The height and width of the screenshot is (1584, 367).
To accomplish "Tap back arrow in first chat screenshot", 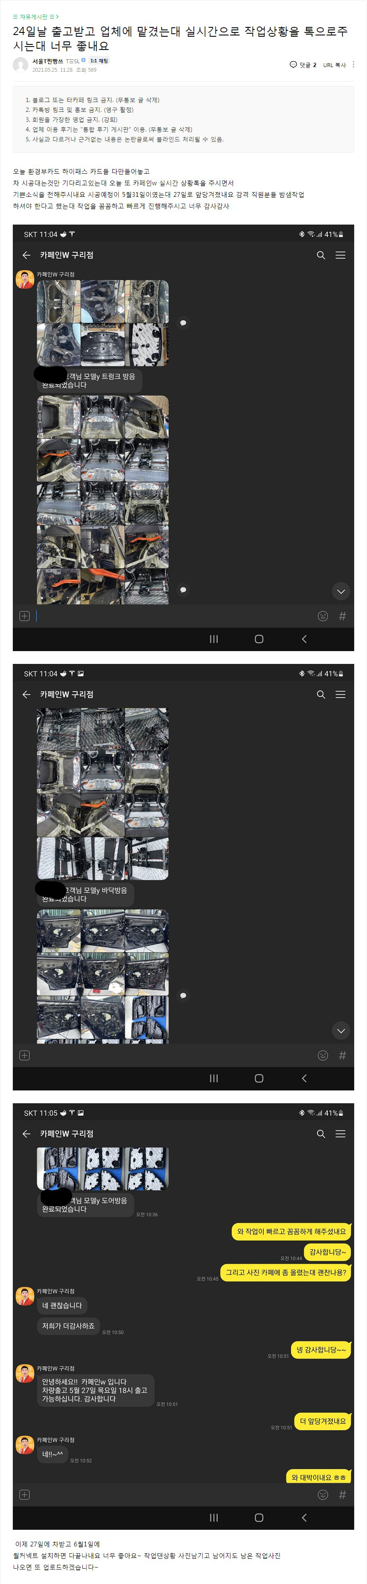I will tap(26, 255).
